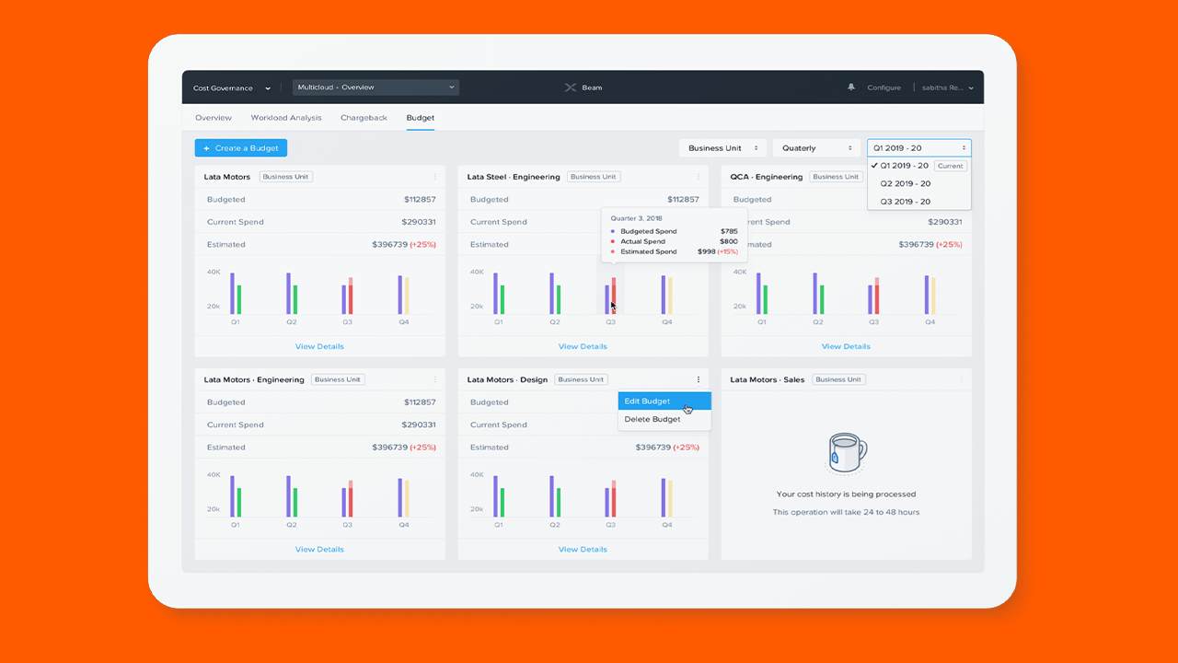Click the Actual Spend row in the tooltip
Image resolution: width=1178 pixels, height=663 pixels.
coord(674,241)
